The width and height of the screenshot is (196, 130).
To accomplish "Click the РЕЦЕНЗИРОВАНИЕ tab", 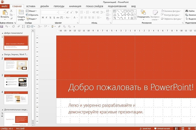I will [x=117, y=6].
